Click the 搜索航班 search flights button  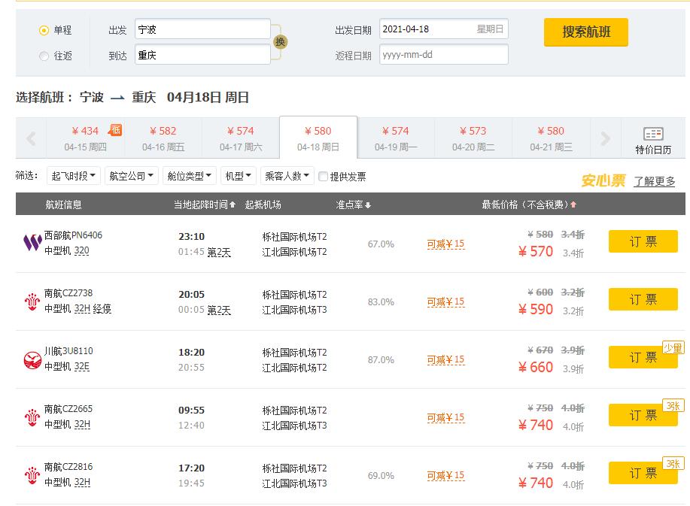tap(586, 33)
